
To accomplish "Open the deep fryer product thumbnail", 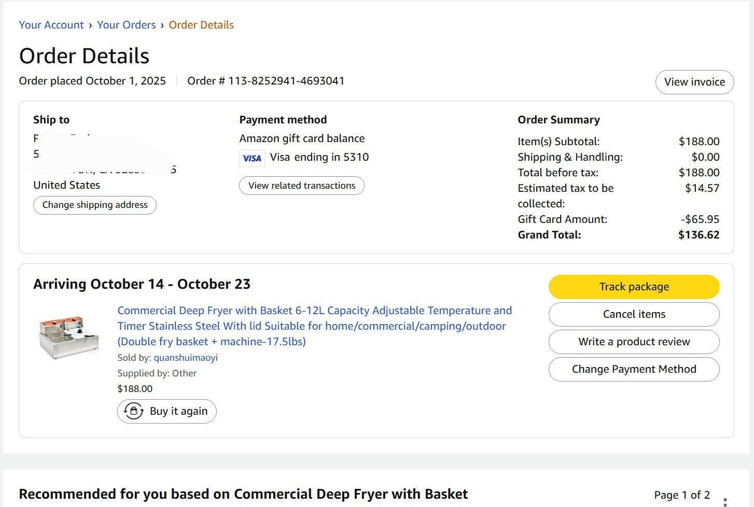I will click(68, 337).
